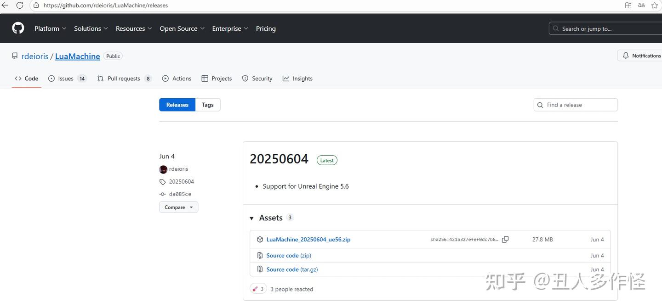Click the site information icon by the URL

pyautogui.click(x=36, y=6)
